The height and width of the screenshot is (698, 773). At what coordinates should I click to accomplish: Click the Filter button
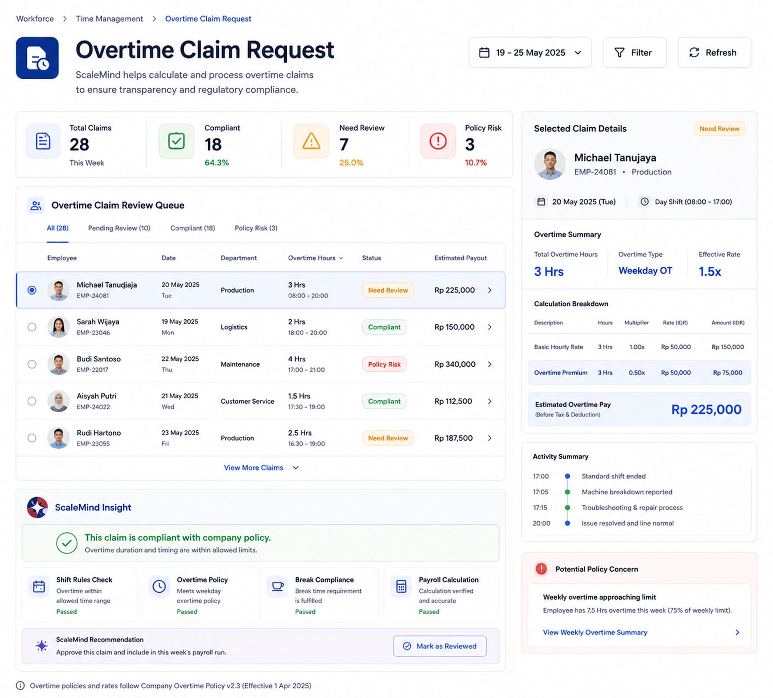(x=635, y=53)
